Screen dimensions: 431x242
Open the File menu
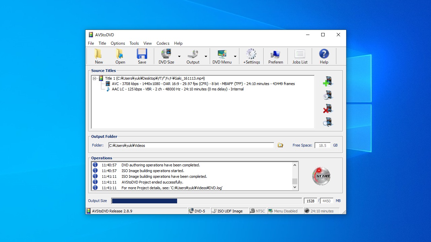tap(91, 43)
